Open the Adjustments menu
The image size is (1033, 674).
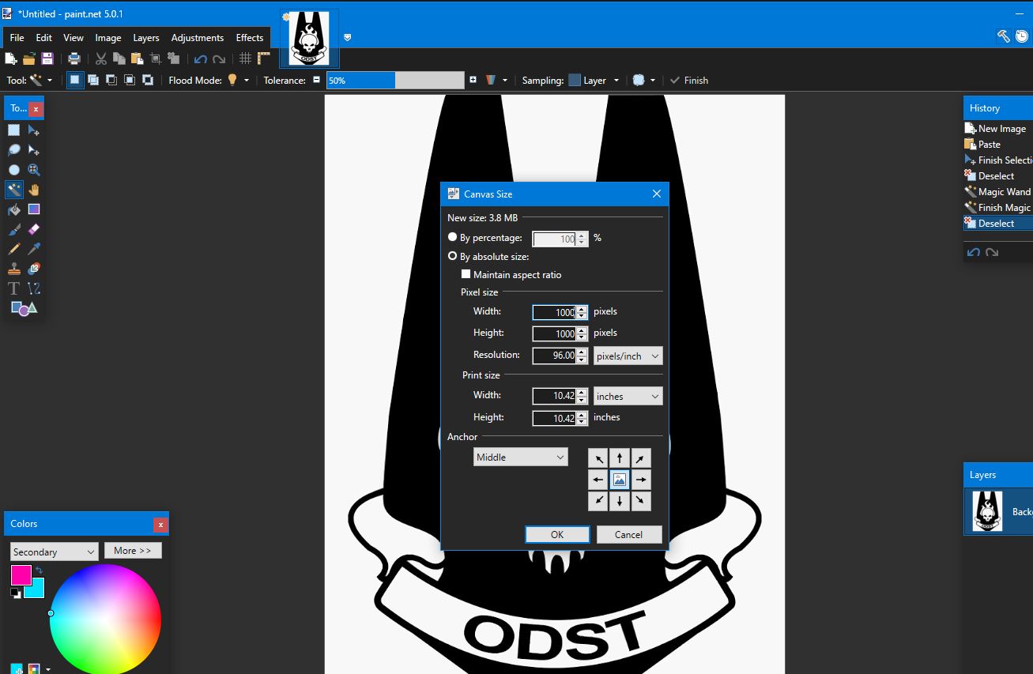click(x=198, y=37)
